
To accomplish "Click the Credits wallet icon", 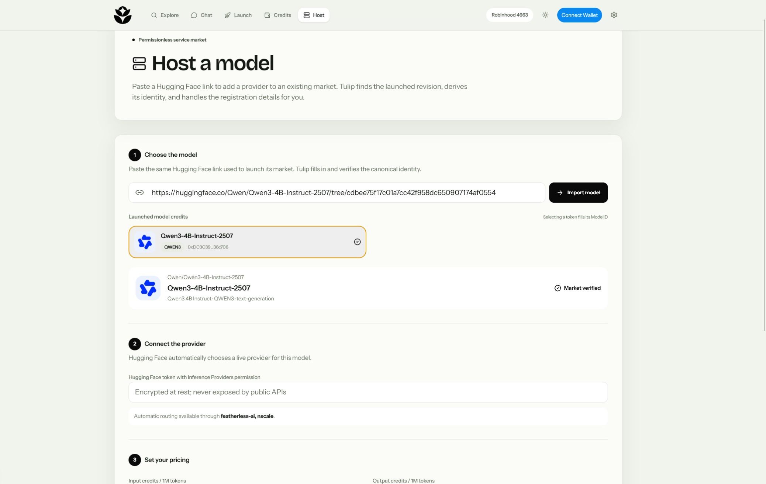I will coord(267,15).
